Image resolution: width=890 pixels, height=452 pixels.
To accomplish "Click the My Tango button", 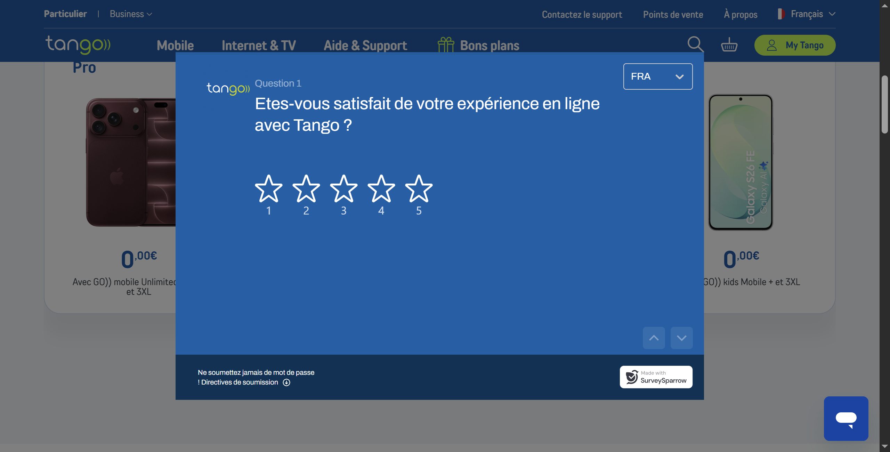I will pyautogui.click(x=795, y=45).
